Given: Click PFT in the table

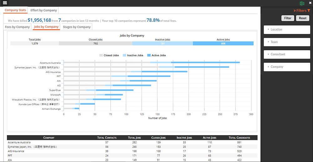Looking at the screenshot, I should coord(10,156).
